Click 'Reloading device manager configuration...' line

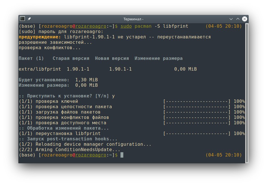(x=85, y=144)
